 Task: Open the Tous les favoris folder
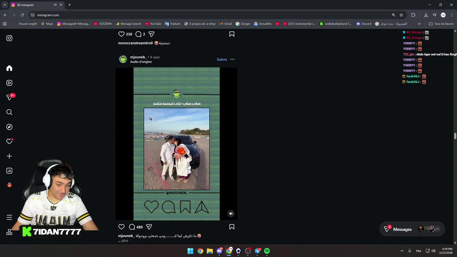point(441,24)
